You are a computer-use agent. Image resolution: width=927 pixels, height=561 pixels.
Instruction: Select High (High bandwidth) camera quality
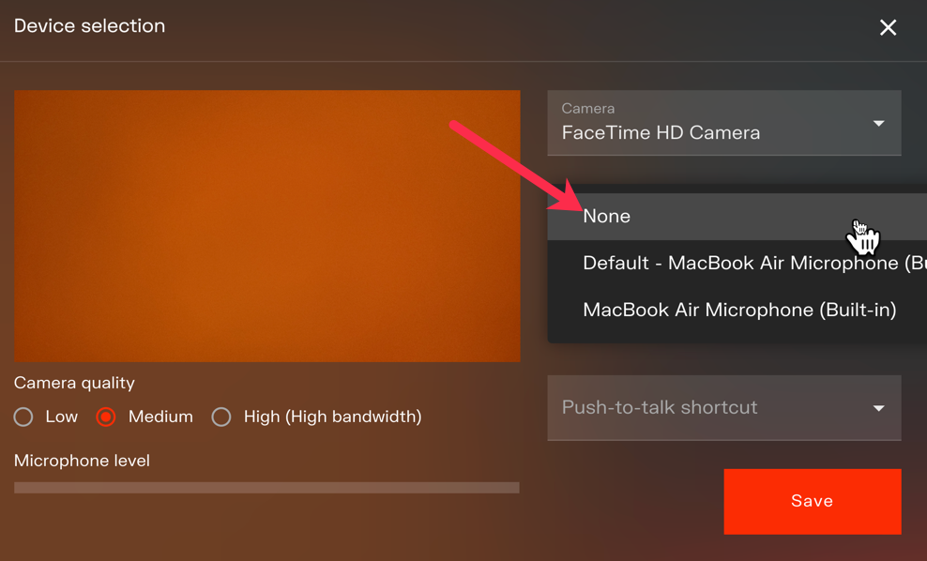pos(221,417)
